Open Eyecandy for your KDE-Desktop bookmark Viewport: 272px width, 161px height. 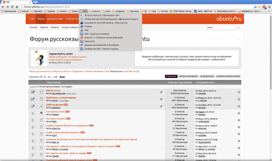[x=110, y=23]
